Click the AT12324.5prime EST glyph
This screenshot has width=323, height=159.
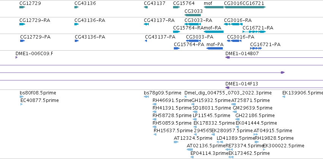click(x=176, y=142)
